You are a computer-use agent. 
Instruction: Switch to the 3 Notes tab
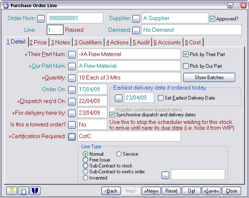pyautogui.click(x=61, y=43)
